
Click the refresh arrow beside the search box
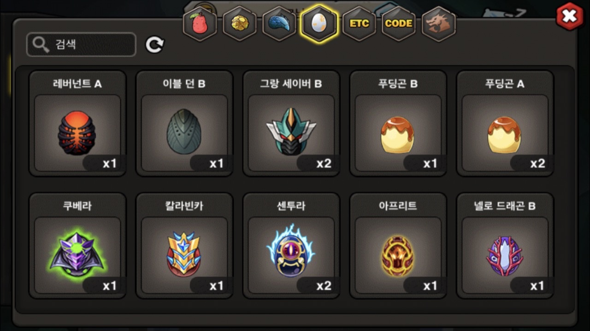click(155, 45)
